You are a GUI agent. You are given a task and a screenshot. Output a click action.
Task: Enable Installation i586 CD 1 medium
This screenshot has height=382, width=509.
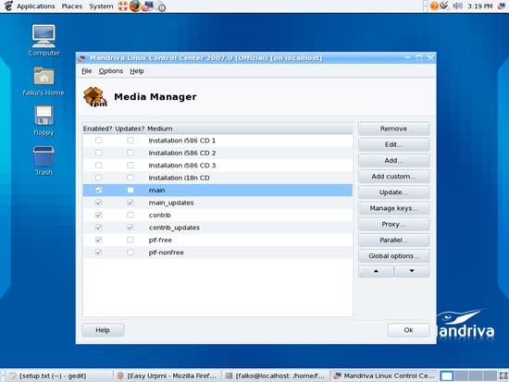[98, 141]
